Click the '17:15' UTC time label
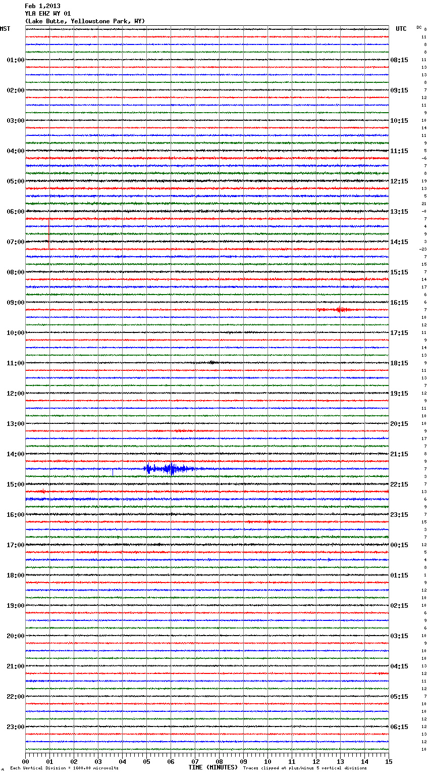This screenshot has height=775, width=429. point(399,333)
